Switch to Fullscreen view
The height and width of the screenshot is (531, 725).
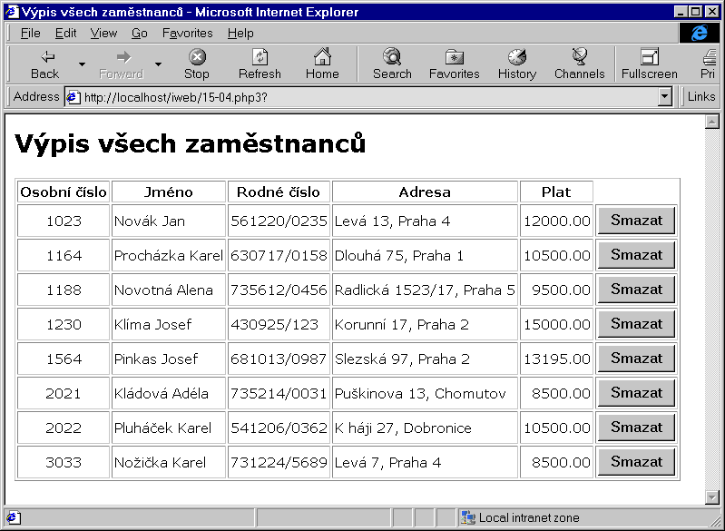pyautogui.click(x=649, y=57)
